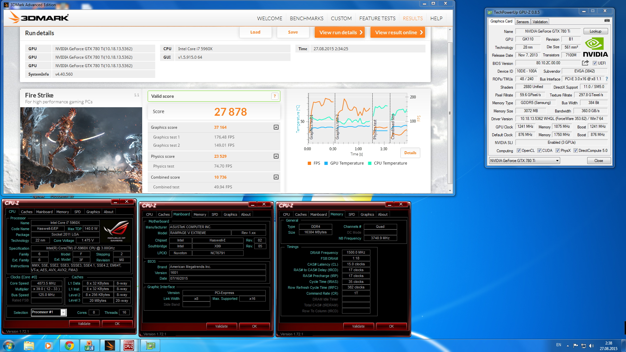Click the Lookup button in GPU-Z
This screenshot has height=352, width=626.
[x=595, y=31]
